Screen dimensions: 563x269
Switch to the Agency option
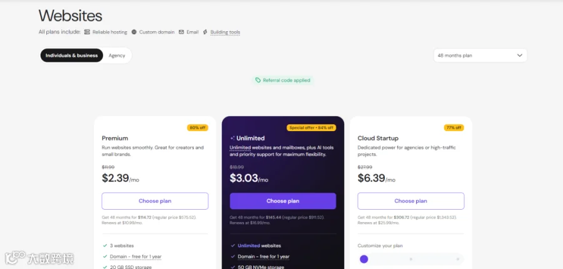(117, 56)
